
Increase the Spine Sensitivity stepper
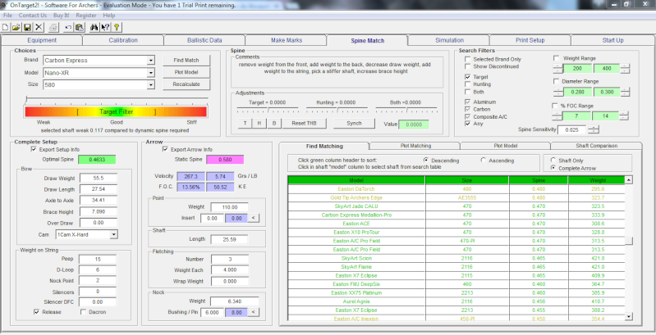pyautogui.click(x=594, y=127)
